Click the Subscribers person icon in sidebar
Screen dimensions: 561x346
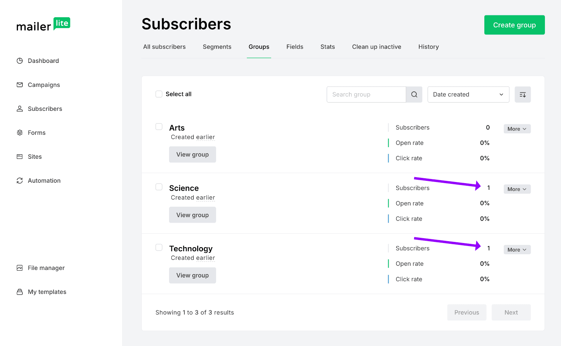20,109
